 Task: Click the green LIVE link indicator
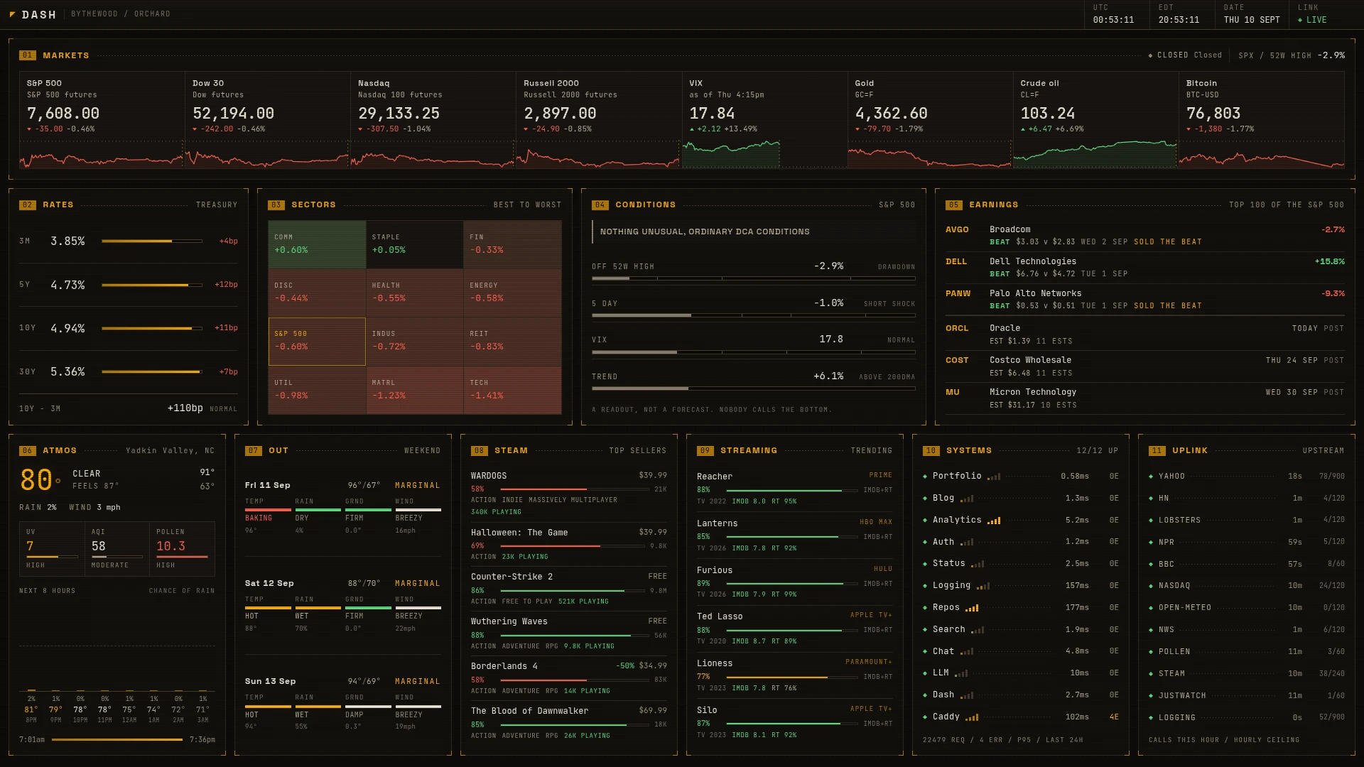point(1312,20)
